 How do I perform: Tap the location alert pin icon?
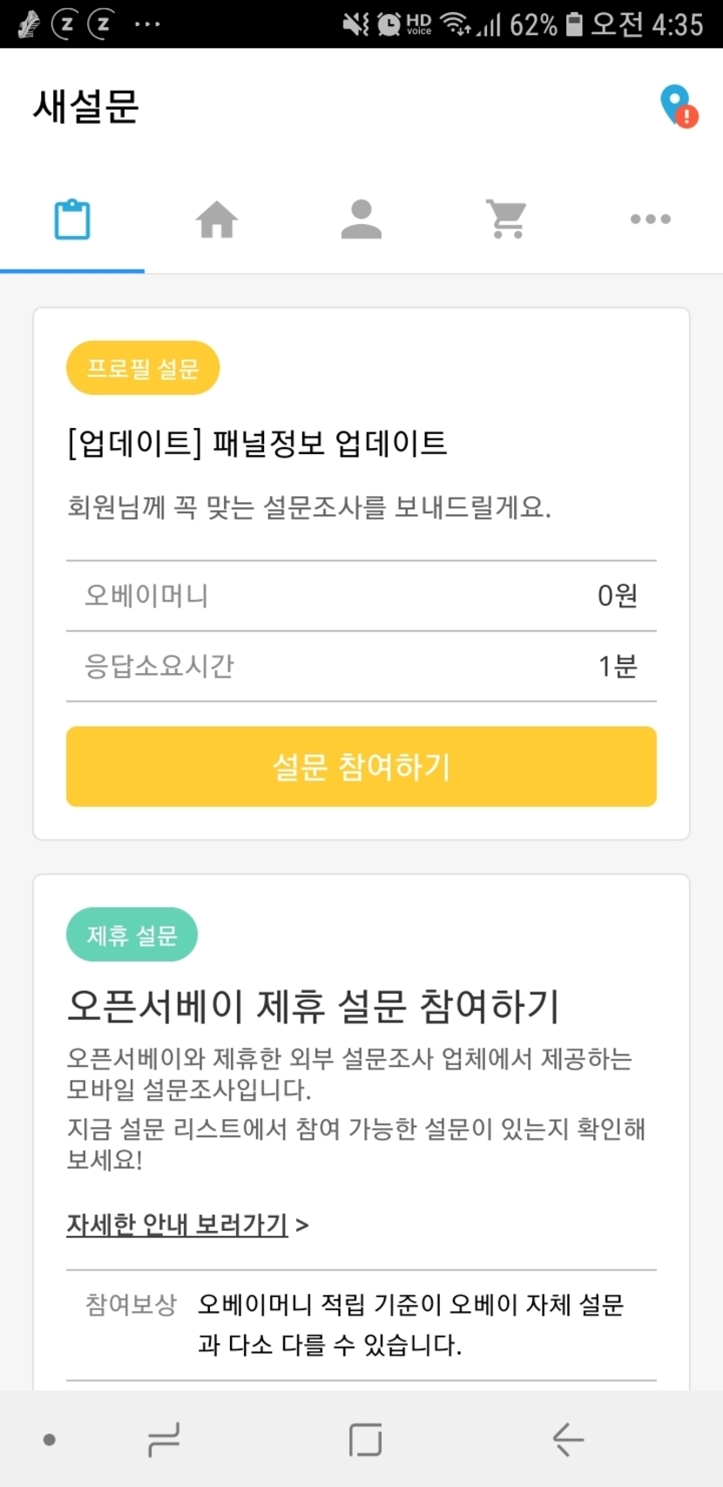(x=679, y=105)
